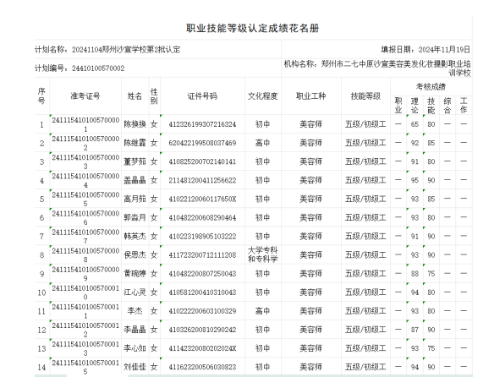Click the 性别 column header
Image resolution: width=494 pixels, height=388 pixels.
click(154, 96)
